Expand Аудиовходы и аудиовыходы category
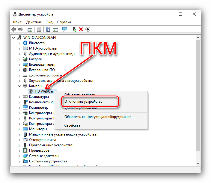This screenshot has width=211, height=183. coord(19,54)
